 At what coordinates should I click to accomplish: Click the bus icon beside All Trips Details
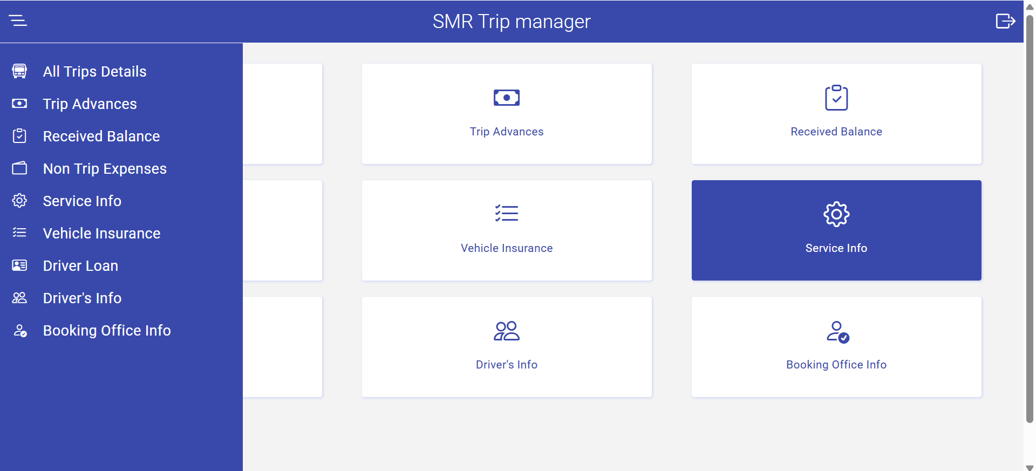point(19,71)
